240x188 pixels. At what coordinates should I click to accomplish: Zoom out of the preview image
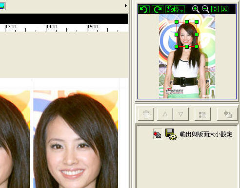pos(205,9)
